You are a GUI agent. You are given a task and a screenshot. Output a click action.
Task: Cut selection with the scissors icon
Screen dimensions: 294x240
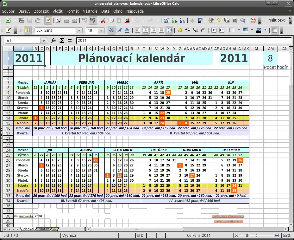(103, 20)
